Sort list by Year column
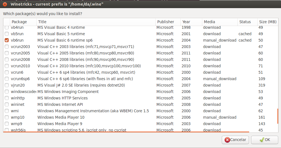The image size is (281, 148). 191,22
